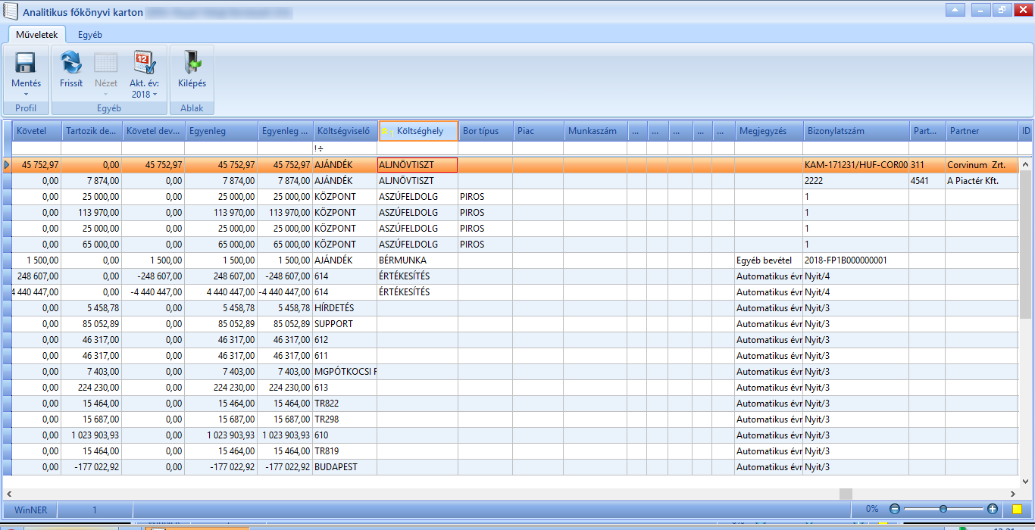Click the Frissít refresh icon
This screenshot has height=530, width=1035.
(x=71, y=63)
